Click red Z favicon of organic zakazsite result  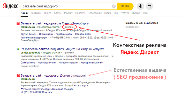(18, 75)
